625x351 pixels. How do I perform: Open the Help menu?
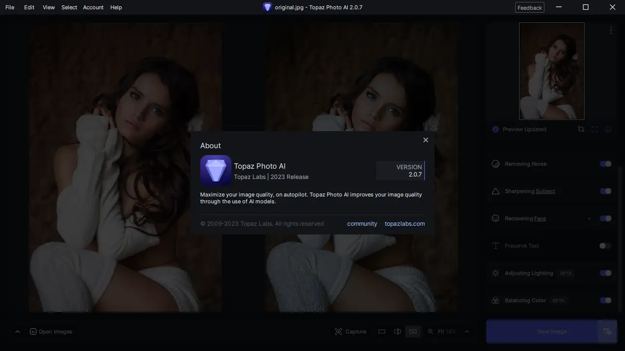[x=116, y=7]
